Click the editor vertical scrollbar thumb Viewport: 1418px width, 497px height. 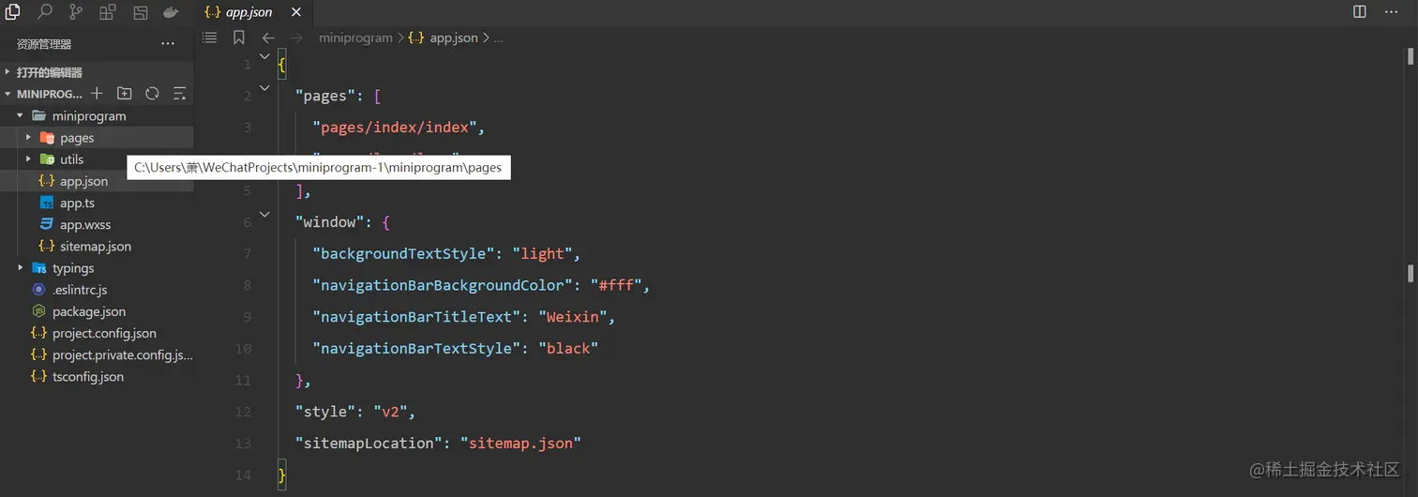1410,56
